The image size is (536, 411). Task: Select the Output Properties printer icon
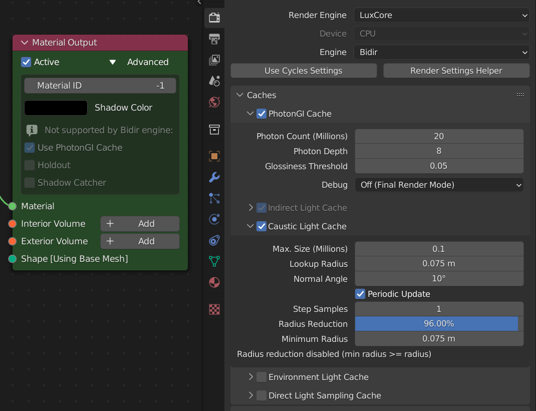coord(214,39)
